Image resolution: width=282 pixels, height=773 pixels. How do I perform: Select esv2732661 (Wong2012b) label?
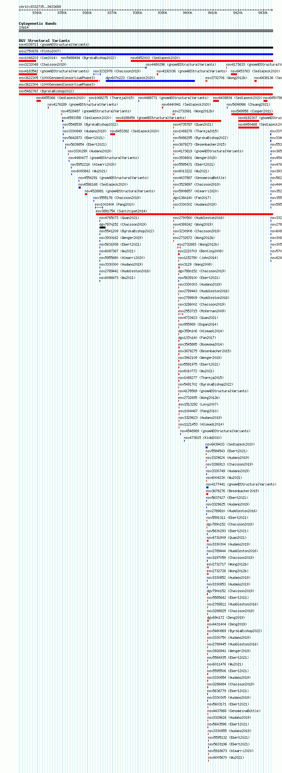point(193,111)
